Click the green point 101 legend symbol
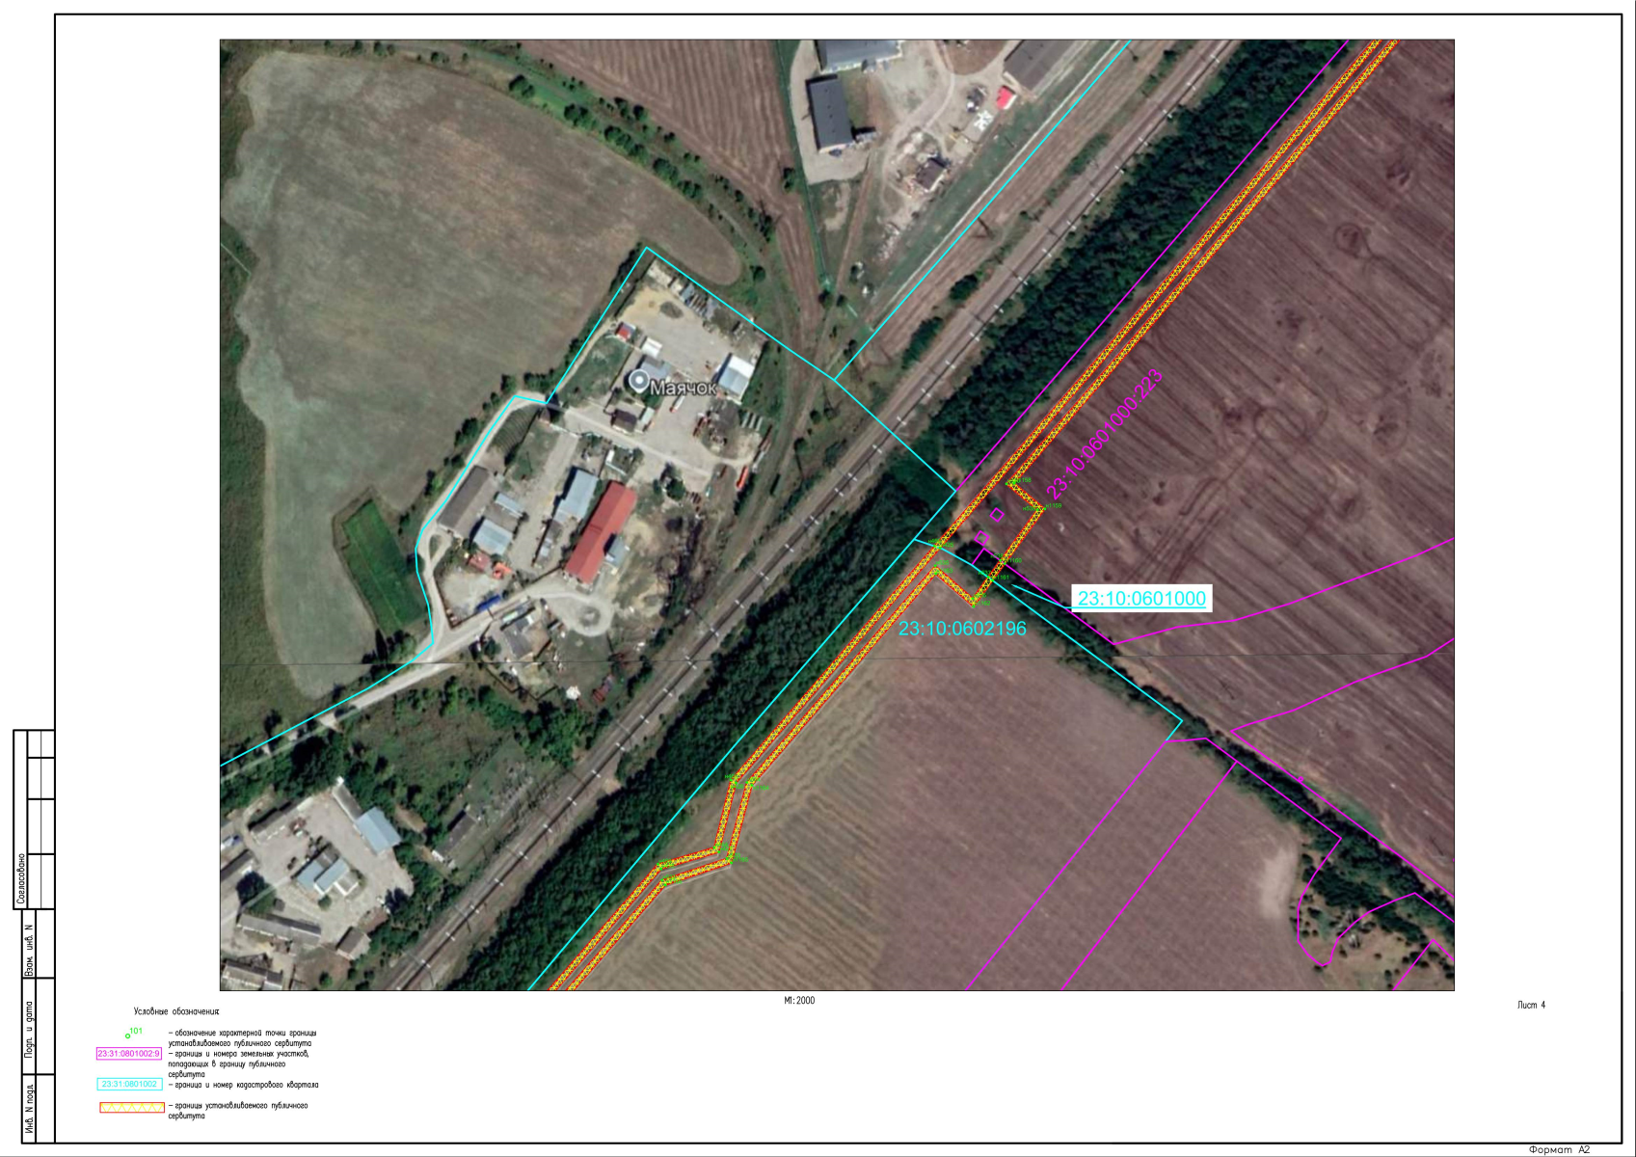 tap(128, 1035)
